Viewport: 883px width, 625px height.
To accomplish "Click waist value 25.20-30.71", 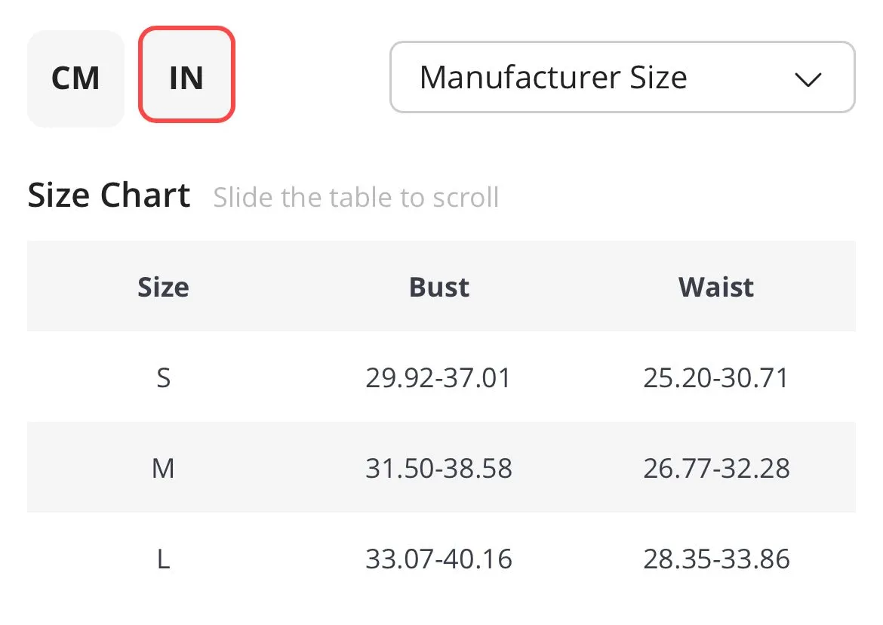I will click(715, 377).
